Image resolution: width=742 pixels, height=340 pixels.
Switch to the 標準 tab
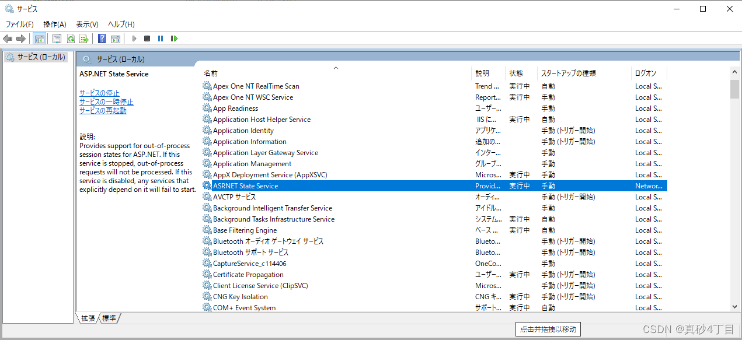(x=109, y=318)
